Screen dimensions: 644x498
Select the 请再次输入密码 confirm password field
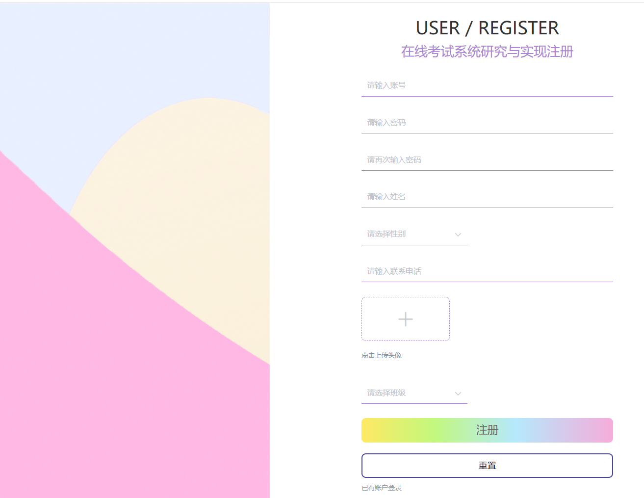click(x=487, y=160)
